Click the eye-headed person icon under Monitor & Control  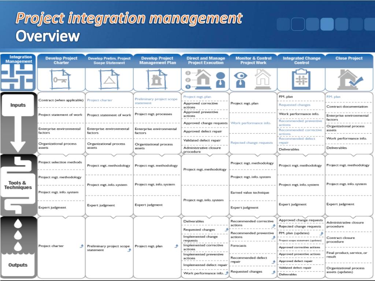241,80
